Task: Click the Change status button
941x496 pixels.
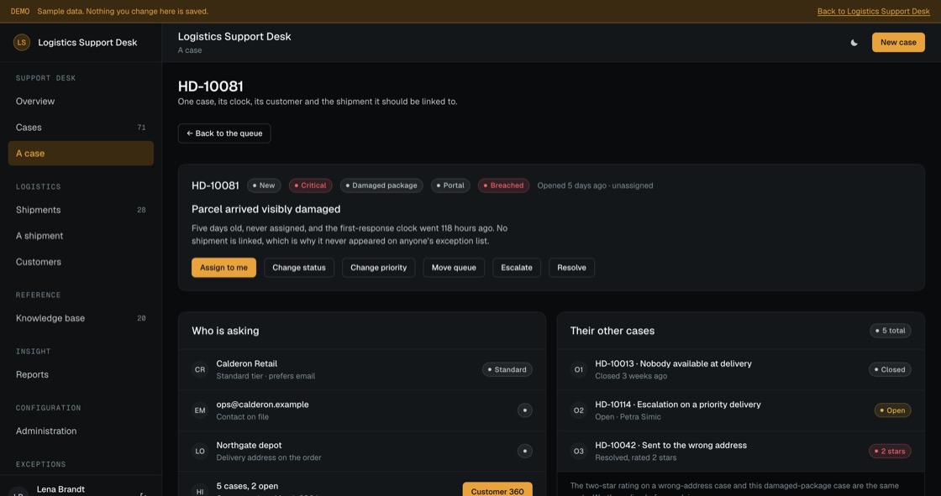Action: click(x=299, y=268)
